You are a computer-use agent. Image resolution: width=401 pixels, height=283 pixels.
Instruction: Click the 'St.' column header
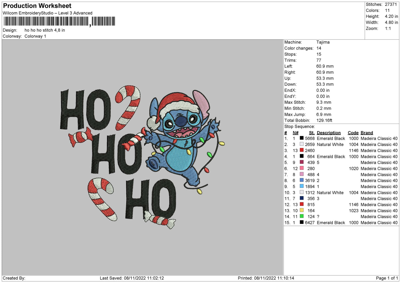tap(312, 133)
